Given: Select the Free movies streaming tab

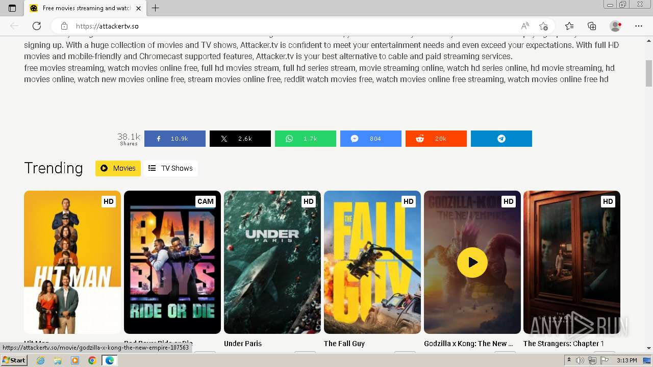Looking at the screenshot, I should (x=85, y=8).
